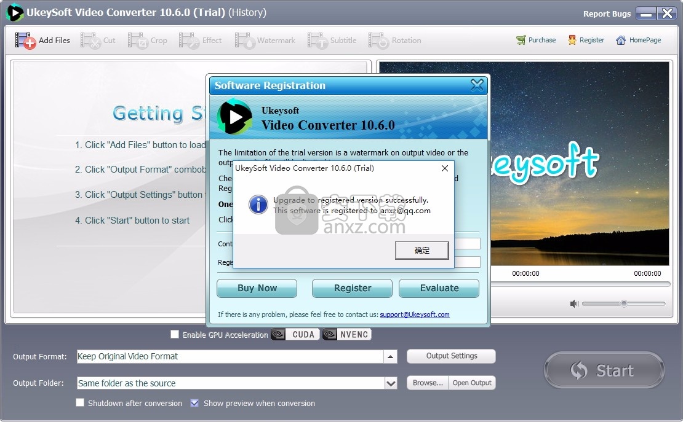Image resolution: width=683 pixels, height=422 pixels.
Task: Open Output Settings
Action: point(451,356)
